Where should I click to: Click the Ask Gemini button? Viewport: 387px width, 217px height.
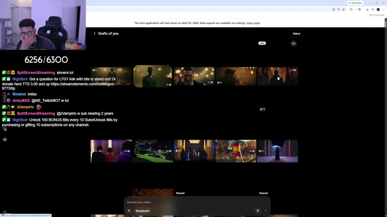coord(355,3)
